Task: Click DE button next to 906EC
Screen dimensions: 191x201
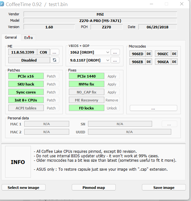Action: [174, 54]
